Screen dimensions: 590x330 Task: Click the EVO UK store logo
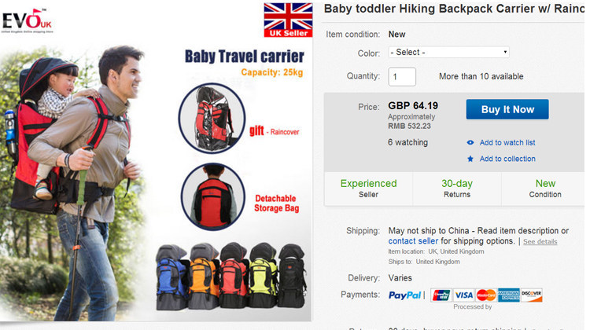[27, 20]
